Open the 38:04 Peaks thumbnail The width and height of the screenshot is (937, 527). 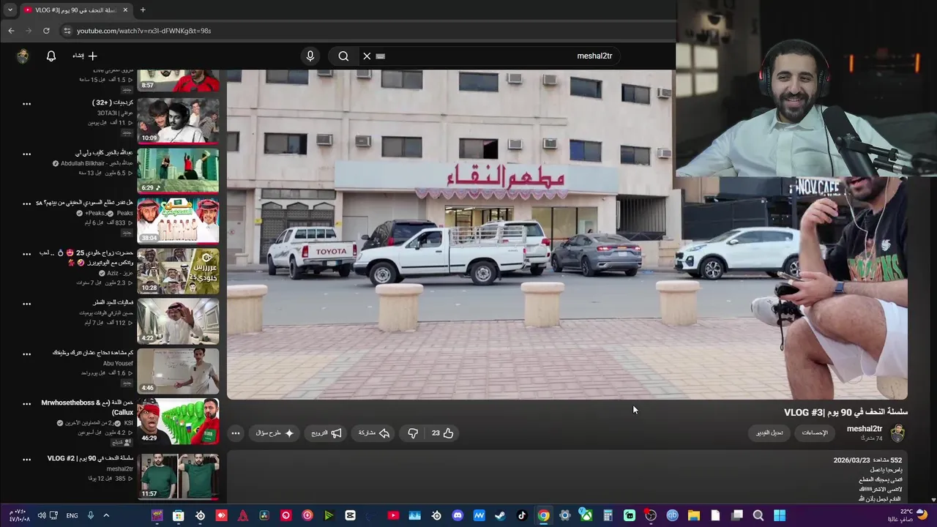178,221
